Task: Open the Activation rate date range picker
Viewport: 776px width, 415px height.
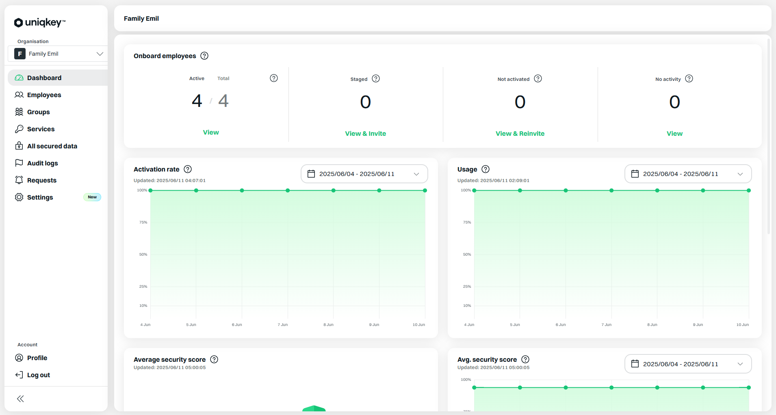Action: 364,174
